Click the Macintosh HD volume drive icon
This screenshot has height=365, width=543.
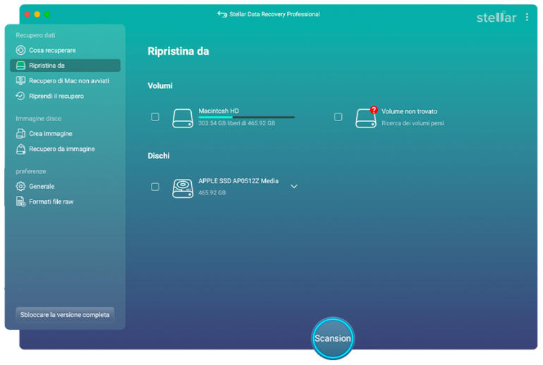pyautogui.click(x=183, y=118)
